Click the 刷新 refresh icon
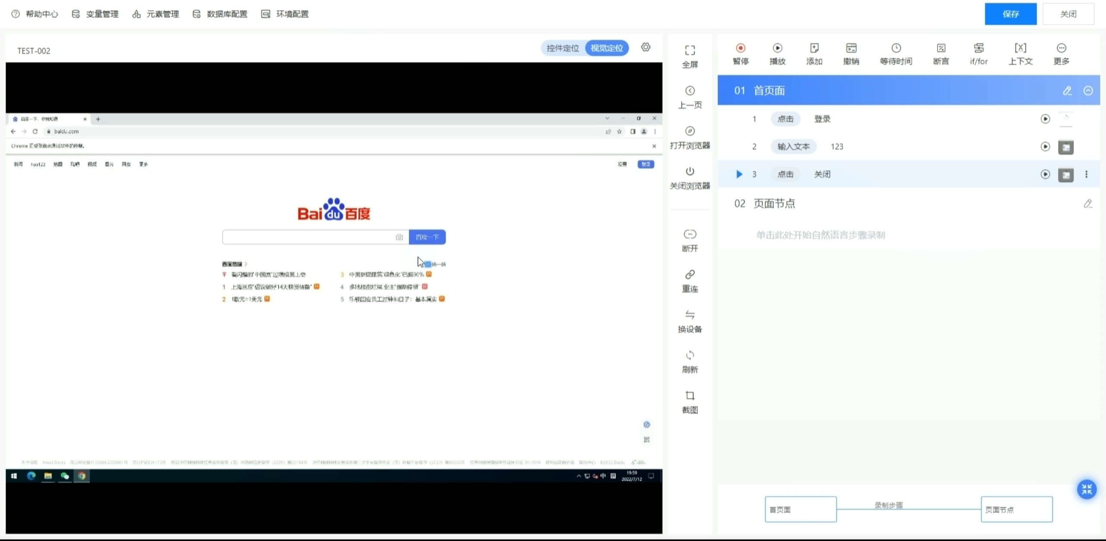Screen dimensions: 1106x541 click(690, 355)
